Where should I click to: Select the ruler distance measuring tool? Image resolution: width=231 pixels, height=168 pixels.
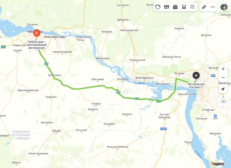click(x=204, y=7)
